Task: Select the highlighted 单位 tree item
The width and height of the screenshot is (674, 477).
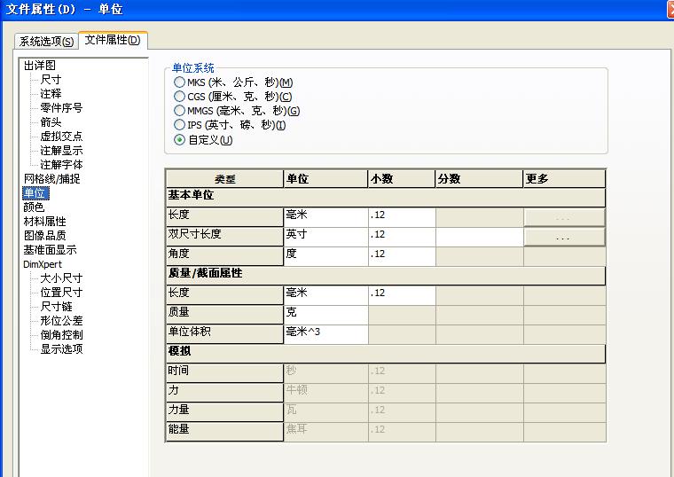Action: tap(35, 193)
